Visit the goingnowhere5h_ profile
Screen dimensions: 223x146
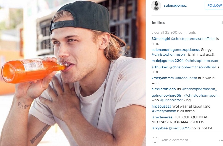pyautogui.click(x=167, y=95)
